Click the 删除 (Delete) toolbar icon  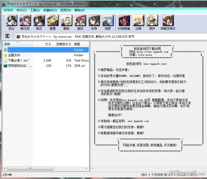(67, 20)
